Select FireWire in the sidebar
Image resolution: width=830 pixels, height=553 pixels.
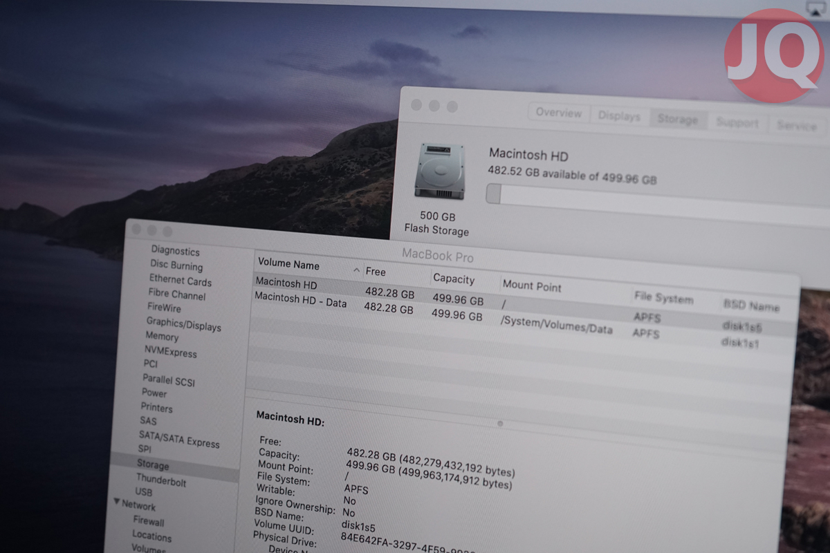[x=164, y=308]
